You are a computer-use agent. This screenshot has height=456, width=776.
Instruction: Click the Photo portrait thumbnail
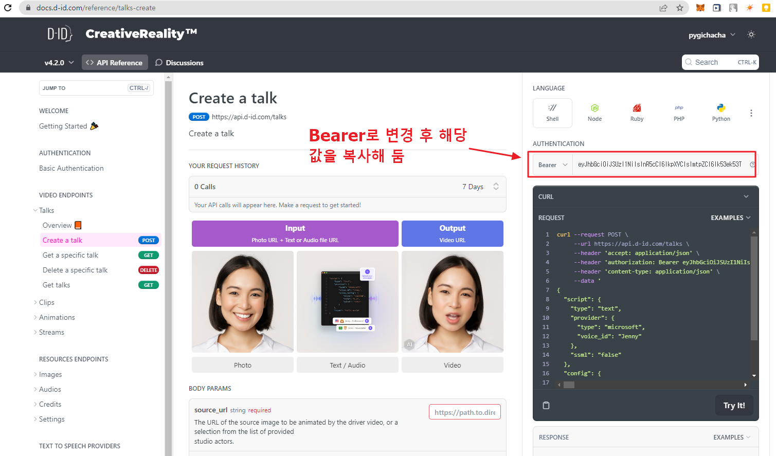point(243,302)
